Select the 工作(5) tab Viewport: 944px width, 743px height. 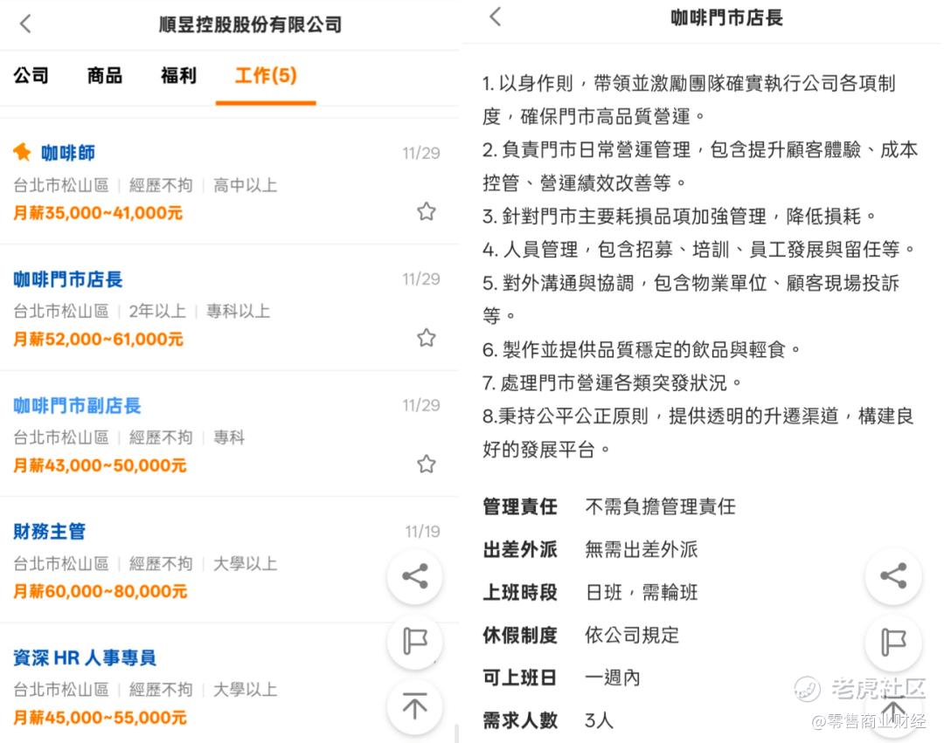(x=266, y=76)
